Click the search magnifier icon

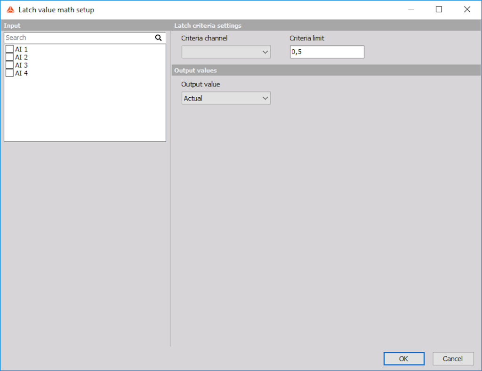(x=158, y=38)
